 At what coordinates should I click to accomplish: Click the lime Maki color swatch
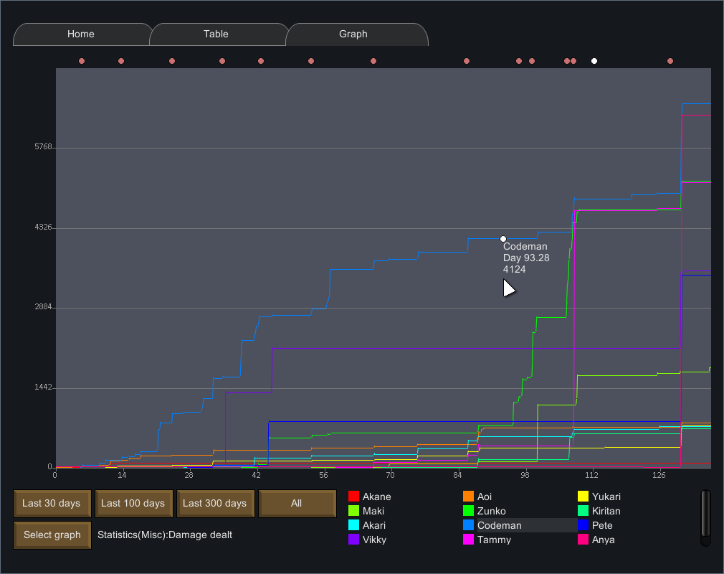click(353, 511)
